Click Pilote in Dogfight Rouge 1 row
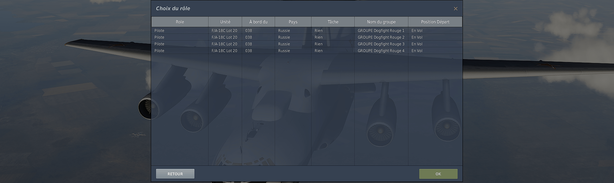This screenshot has height=183, width=614. 159,31
